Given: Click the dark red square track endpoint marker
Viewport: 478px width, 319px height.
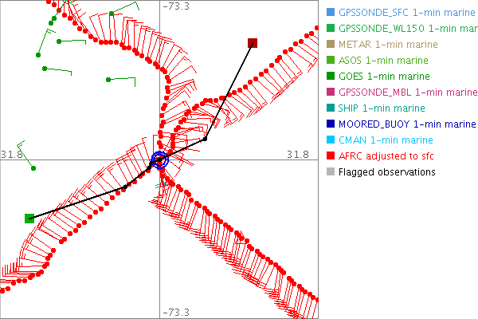Looking at the screenshot, I should tap(253, 43).
